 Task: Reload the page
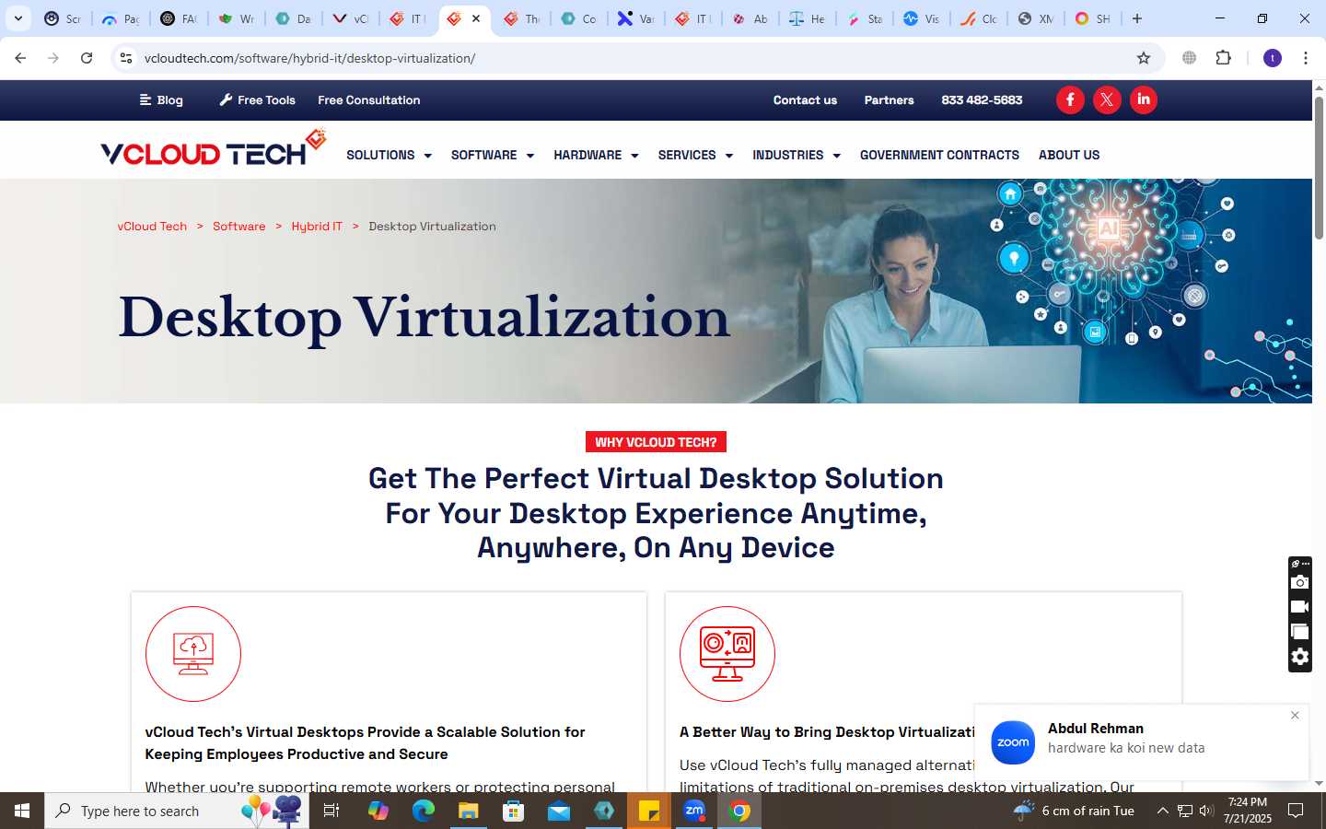(87, 58)
